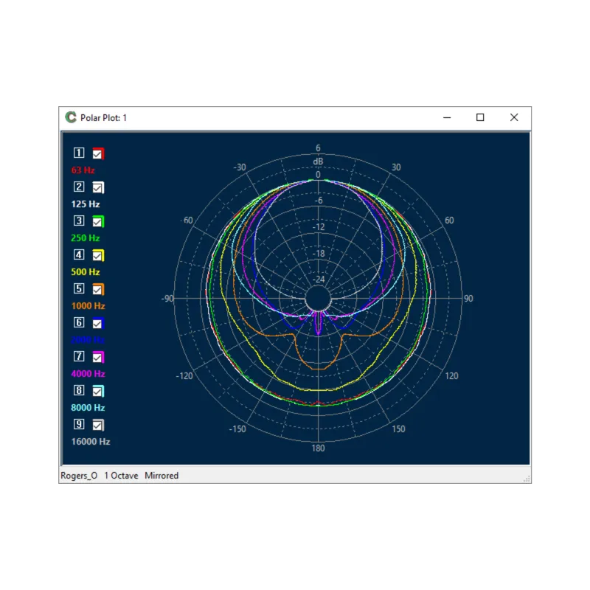Viewport: 590px width, 590px height.
Task: Click the -90 degree angle label
Action: pyautogui.click(x=168, y=299)
